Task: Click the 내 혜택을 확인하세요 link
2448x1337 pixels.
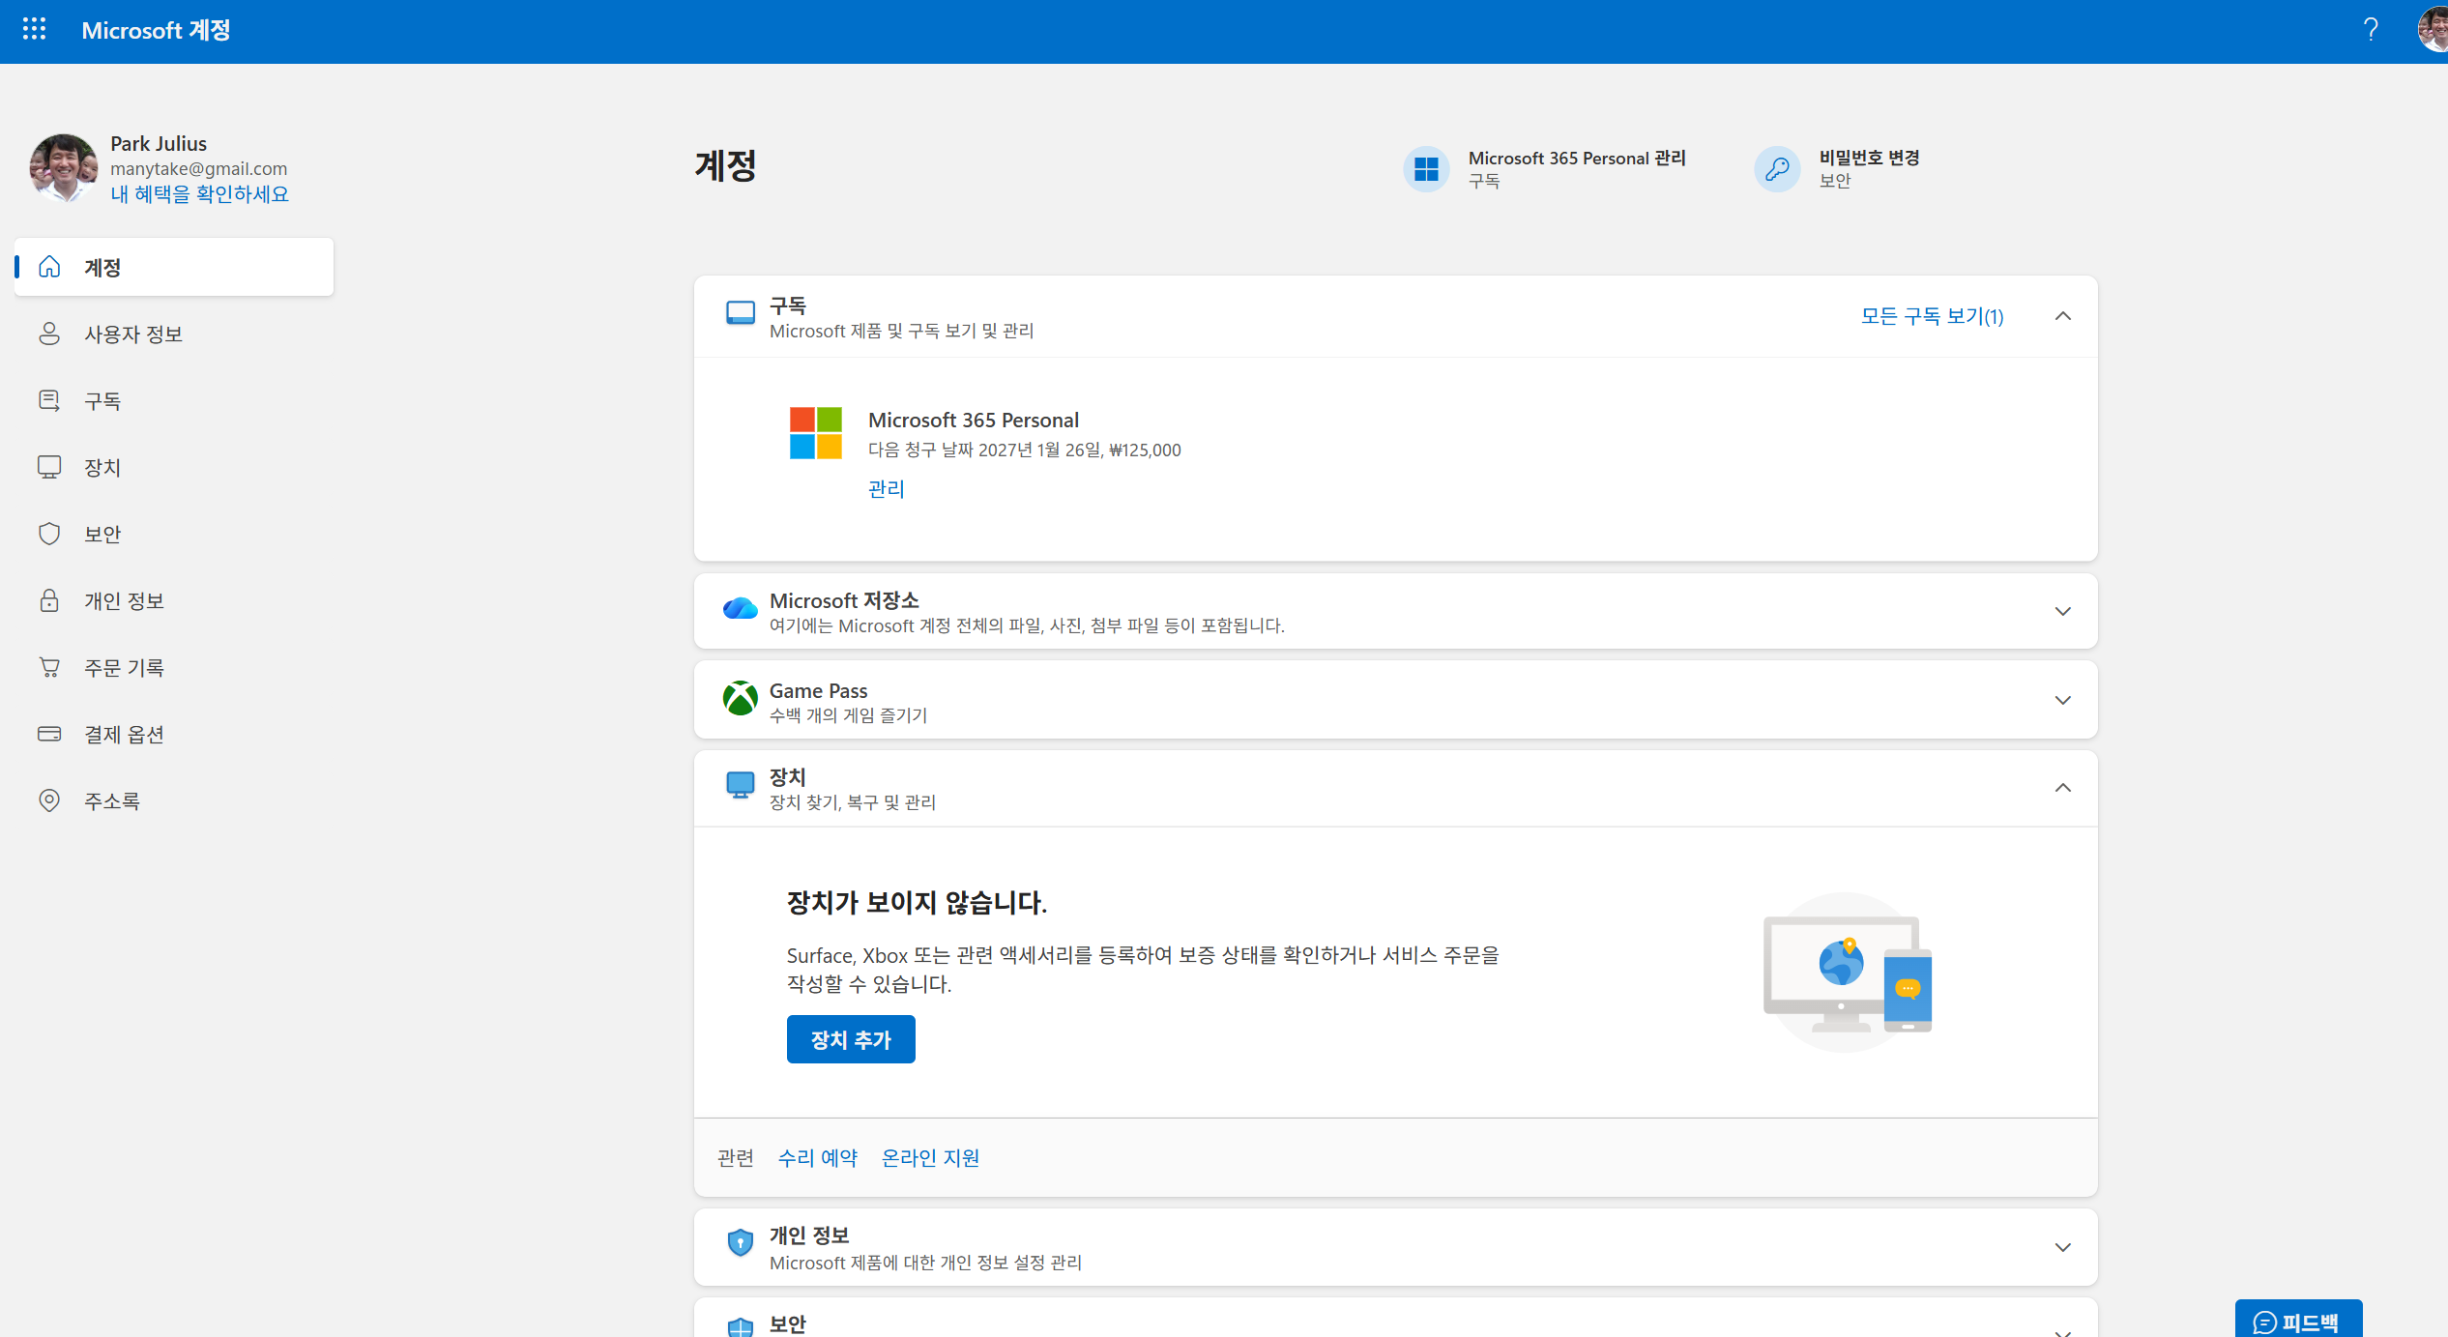Action: [199, 194]
